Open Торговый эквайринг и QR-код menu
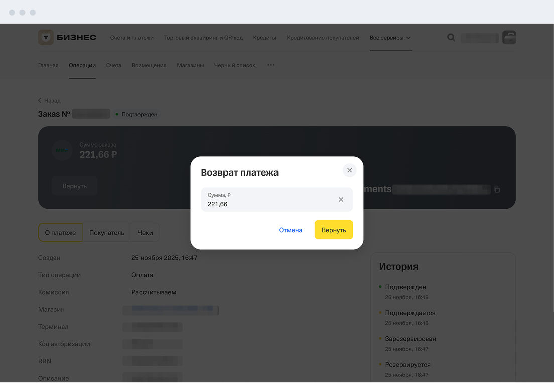554x383 pixels. [x=203, y=38]
